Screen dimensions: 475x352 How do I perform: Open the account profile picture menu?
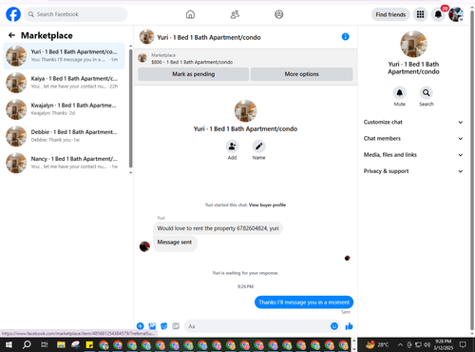click(x=456, y=14)
